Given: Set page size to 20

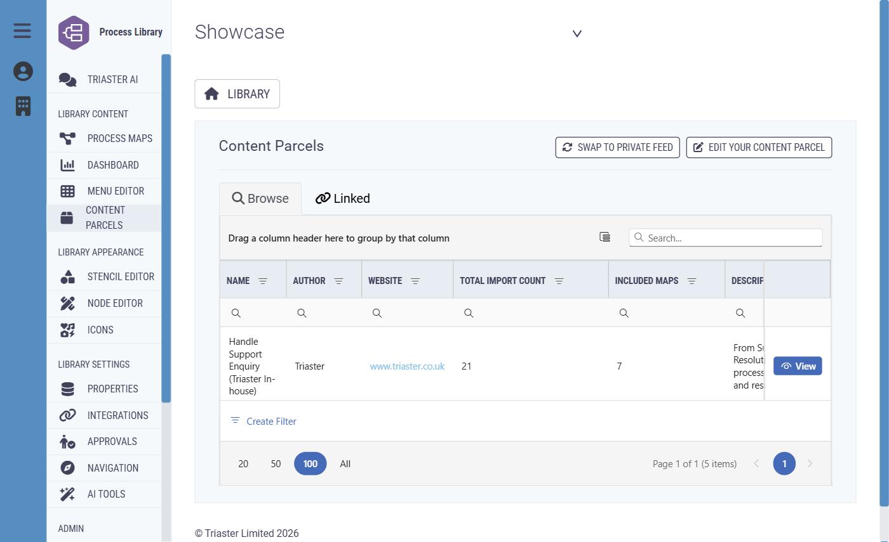Looking at the screenshot, I should coord(243,464).
